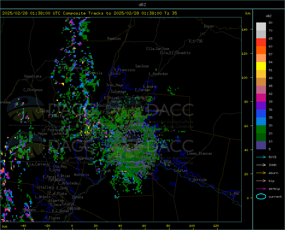Image resolution: width=285 pixels, height=230 pixels.
Task: Click the white 30HM arrow legend icon
Action: 261,165
